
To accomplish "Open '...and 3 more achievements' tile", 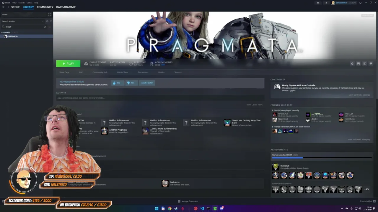I will pyautogui.click(x=160, y=131).
